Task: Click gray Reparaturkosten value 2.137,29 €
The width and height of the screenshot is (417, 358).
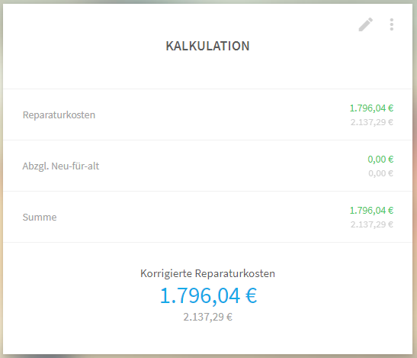Action: pyautogui.click(x=372, y=122)
